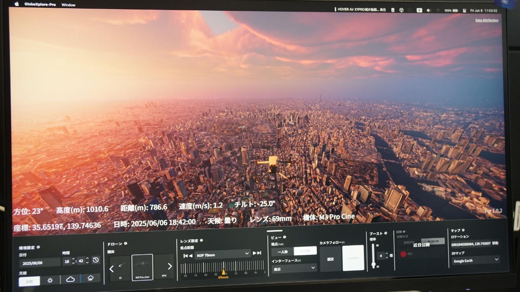Select the sunny weather icon
The height and width of the screenshot is (292, 520).
[x=50, y=280]
